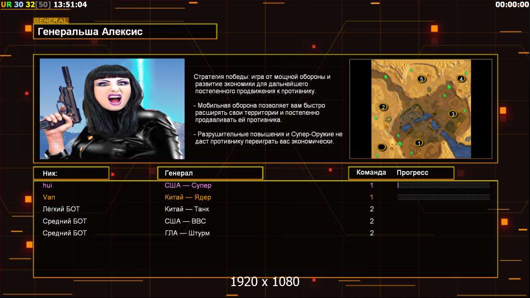This screenshot has height=298, width=530.
Task: Select player 'Van' in the list
Action: 49,197
